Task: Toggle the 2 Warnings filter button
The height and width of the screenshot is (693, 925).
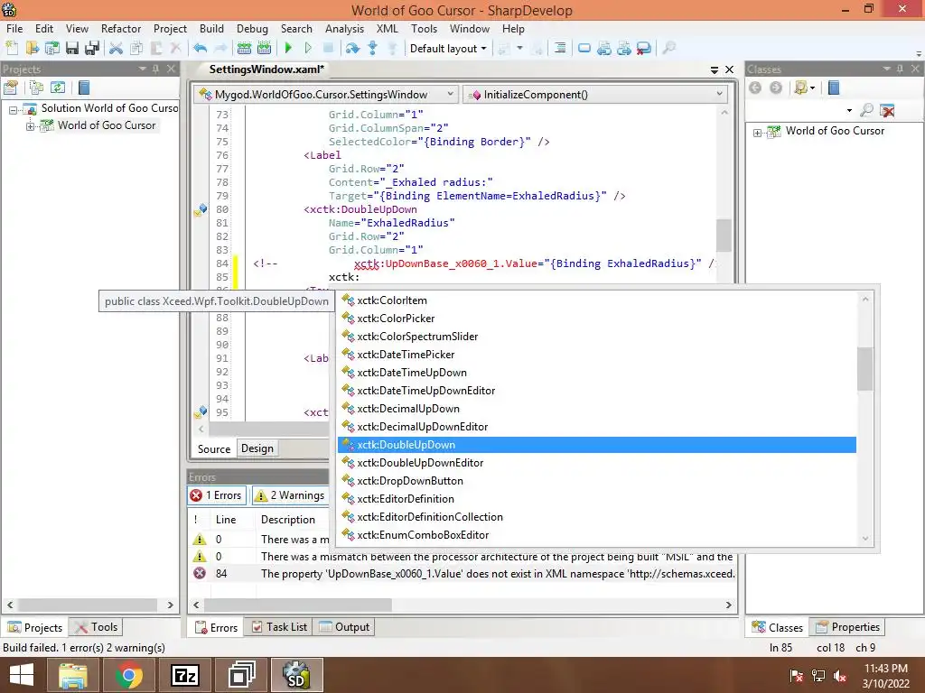Action: click(290, 495)
